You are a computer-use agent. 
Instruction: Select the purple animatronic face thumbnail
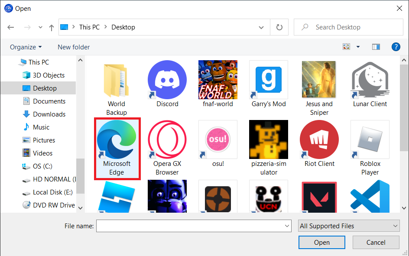click(167, 196)
